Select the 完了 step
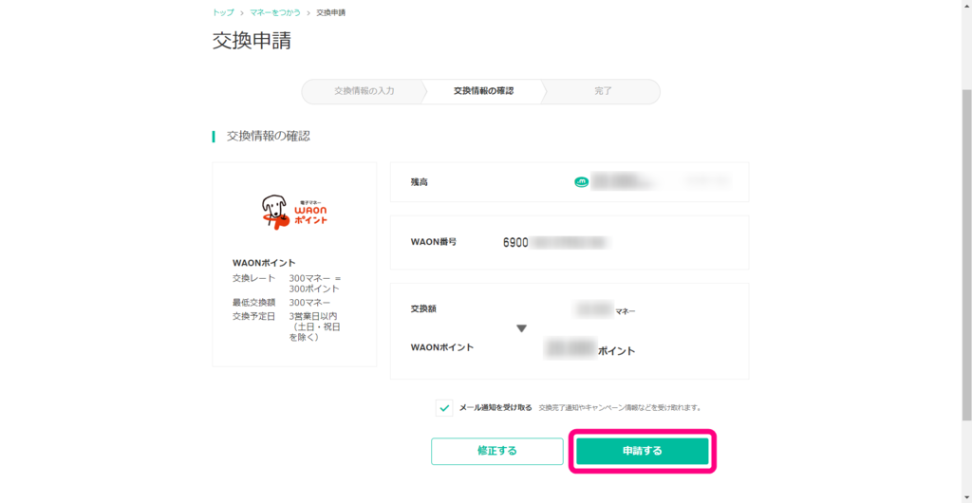The height and width of the screenshot is (503, 972). [603, 91]
